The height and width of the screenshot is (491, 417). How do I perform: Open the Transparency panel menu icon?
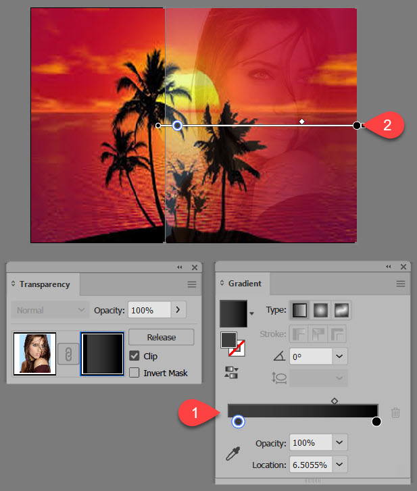click(x=192, y=284)
